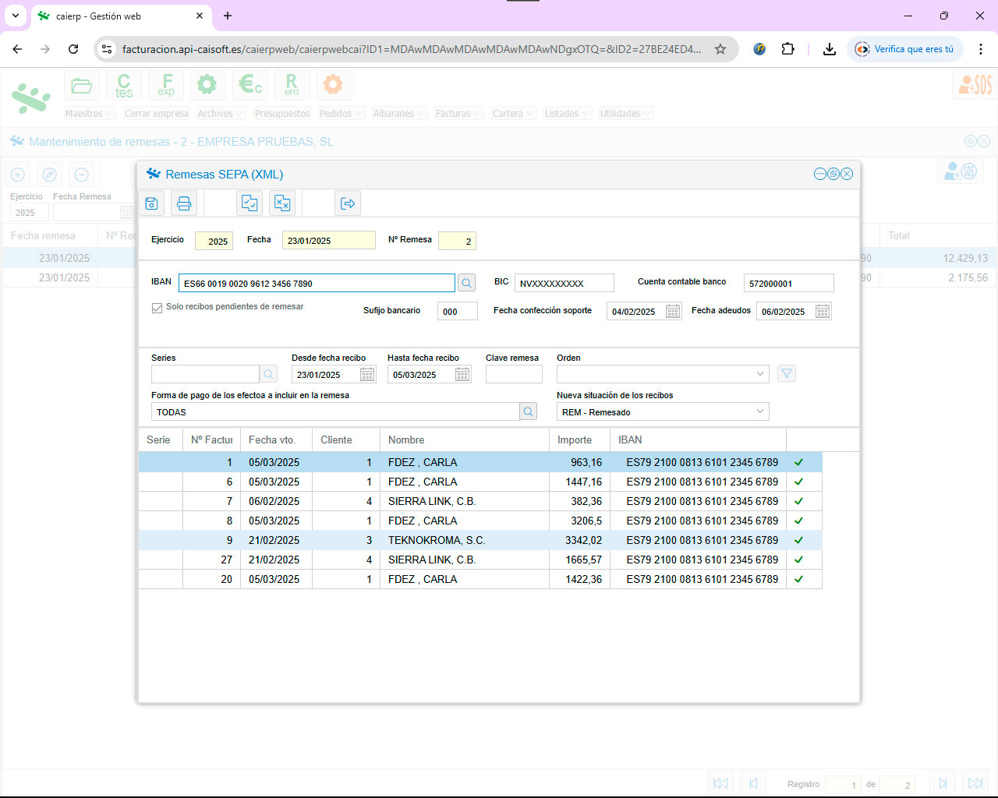Exit the Remesas SEPA dialog with the exit icon
The width and height of the screenshot is (998, 798).
tap(348, 203)
